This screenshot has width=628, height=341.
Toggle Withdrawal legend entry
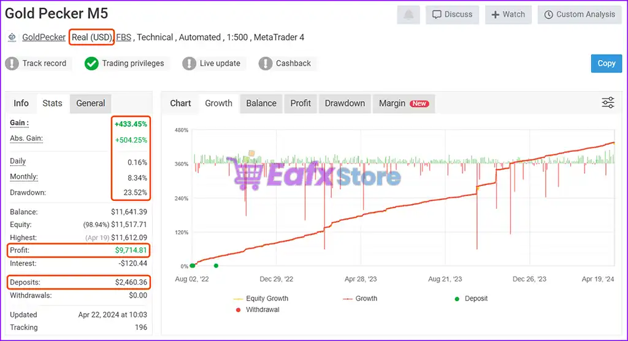coord(258,309)
